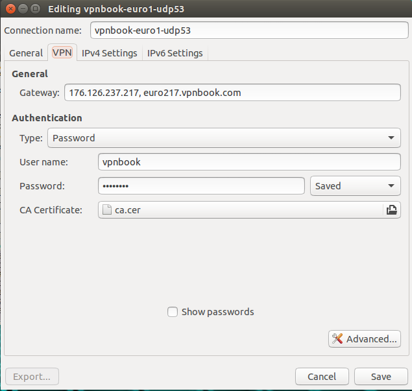The width and height of the screenshot is (412, 391).
Task: Open the CA certificate file browse icon
Action: [391, 210]
